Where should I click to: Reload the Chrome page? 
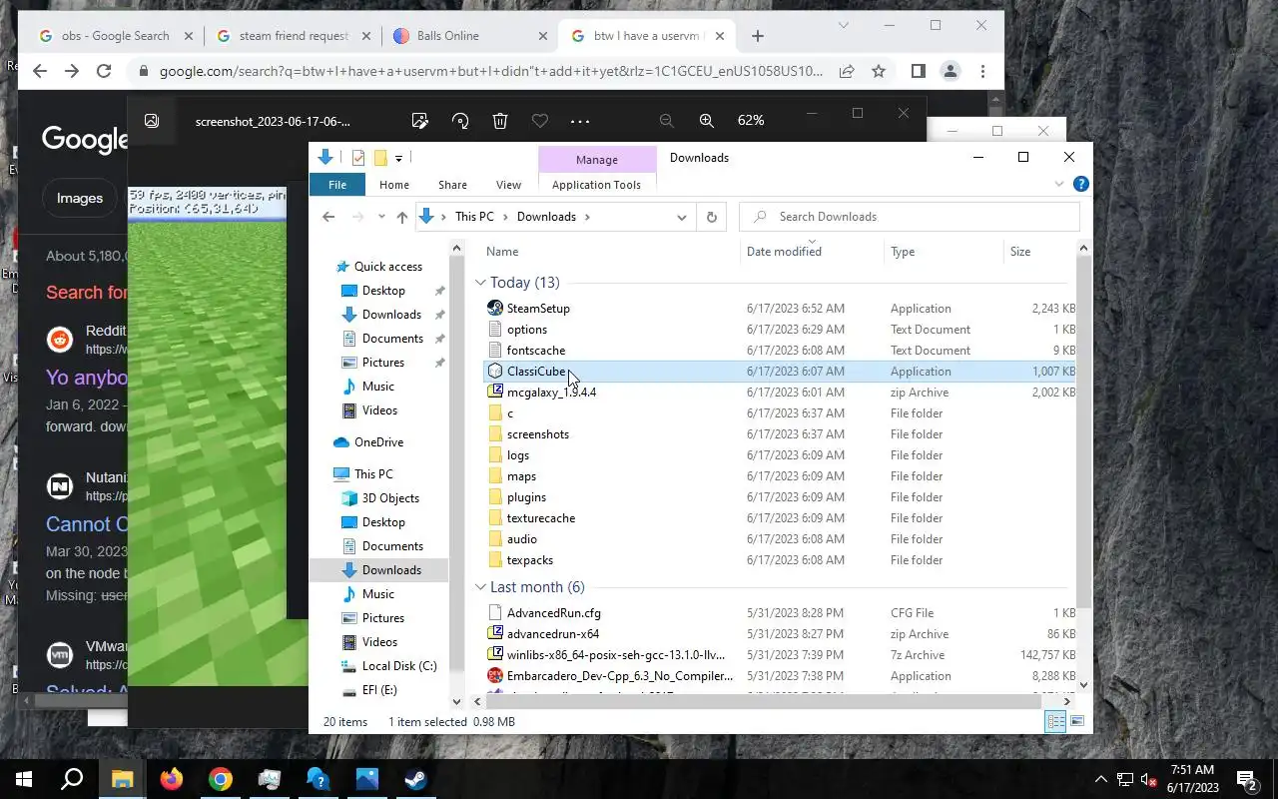pos(104,71)
